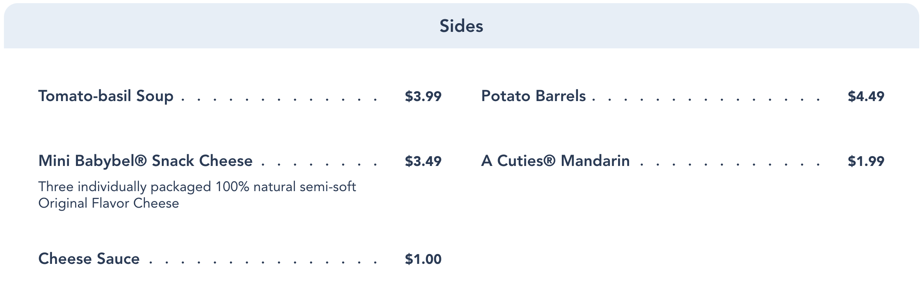Click the 'Original Flavor Cheese' description line

point(109,203)
